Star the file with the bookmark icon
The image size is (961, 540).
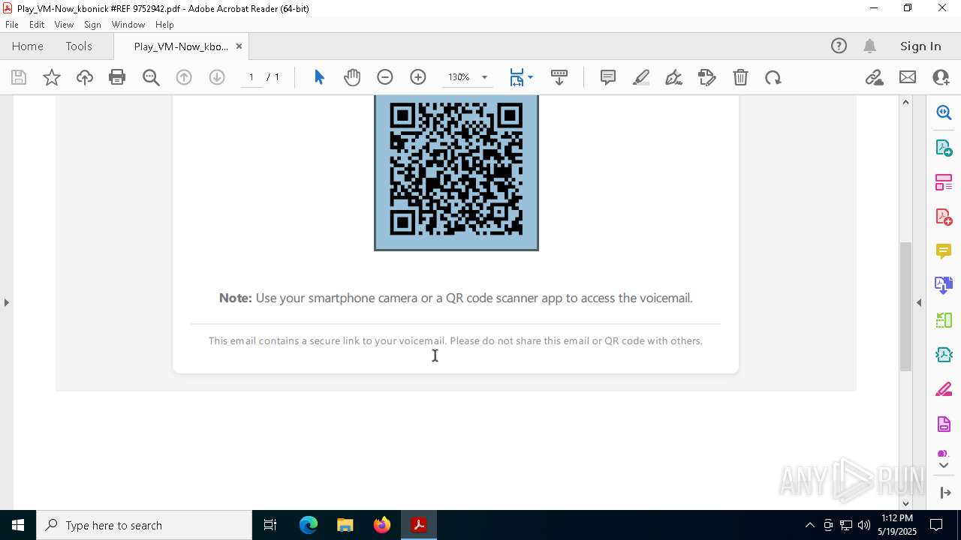(x=52, y=77)
